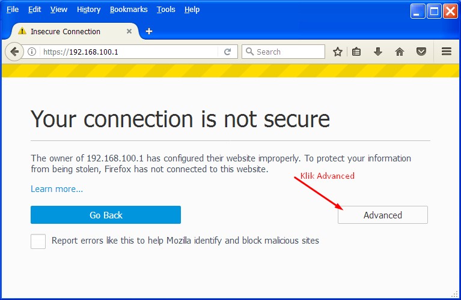Open the Pocket icon in the toolbar
The image size is (461, 300).
pos(421,52)
